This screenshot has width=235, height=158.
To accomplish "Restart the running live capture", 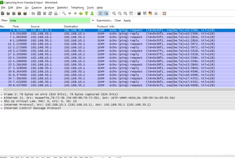I will [25, 13].
